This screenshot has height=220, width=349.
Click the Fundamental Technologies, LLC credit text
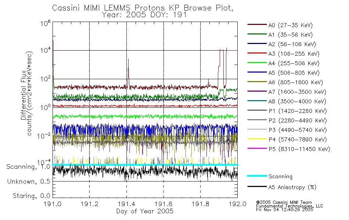point(289,206)
